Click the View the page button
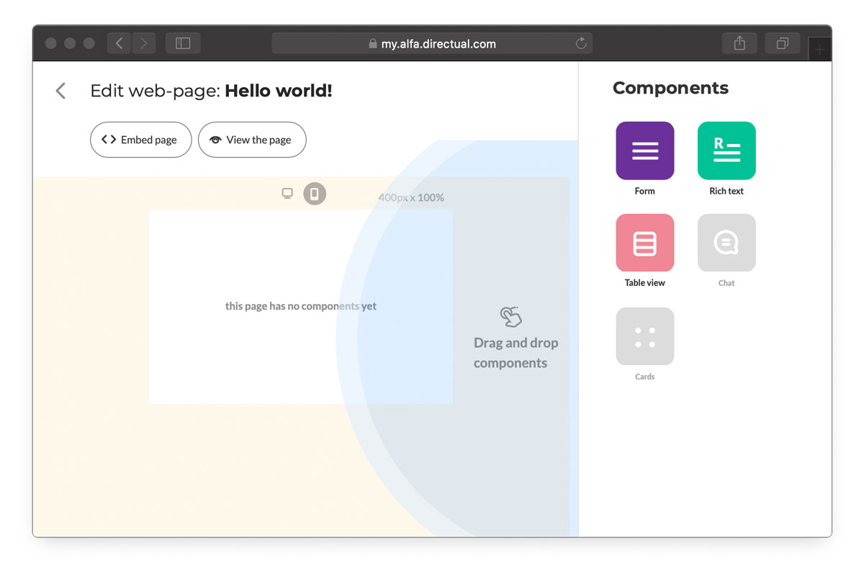 point(252,140)
